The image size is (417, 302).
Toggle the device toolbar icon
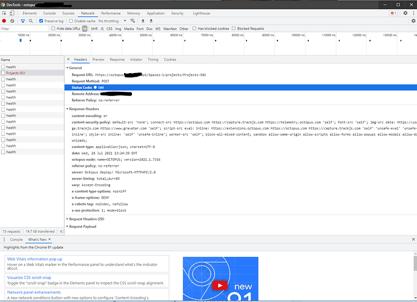[12, 13]
